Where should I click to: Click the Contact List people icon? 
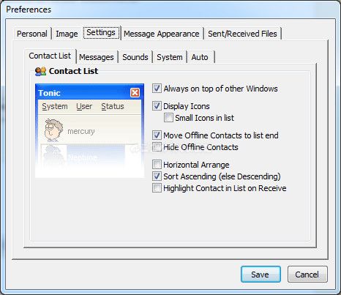40,71
